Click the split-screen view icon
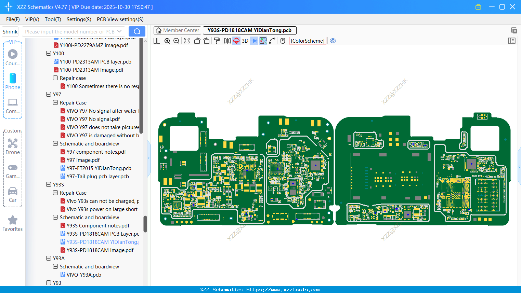This screenshot has height=293, width=521. pyautogui.click(x=157, y=41)
